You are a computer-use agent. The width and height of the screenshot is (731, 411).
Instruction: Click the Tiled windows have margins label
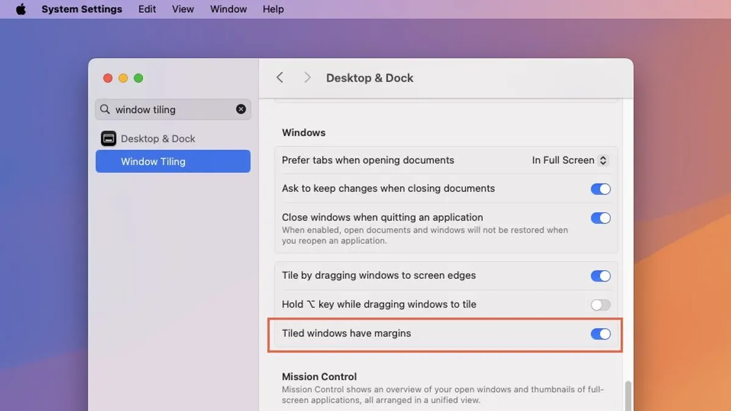pos(347,333)
